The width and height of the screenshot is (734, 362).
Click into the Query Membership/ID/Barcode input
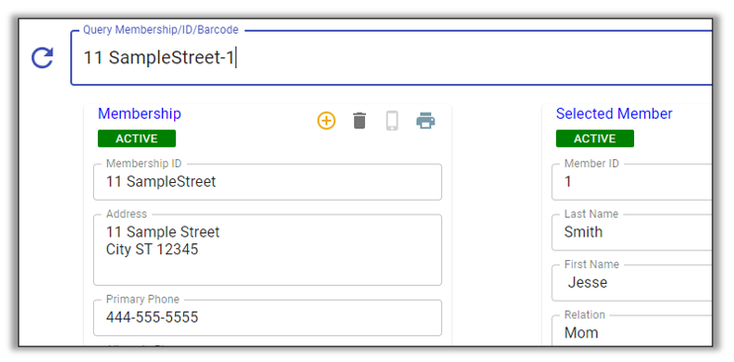(392, 58)
